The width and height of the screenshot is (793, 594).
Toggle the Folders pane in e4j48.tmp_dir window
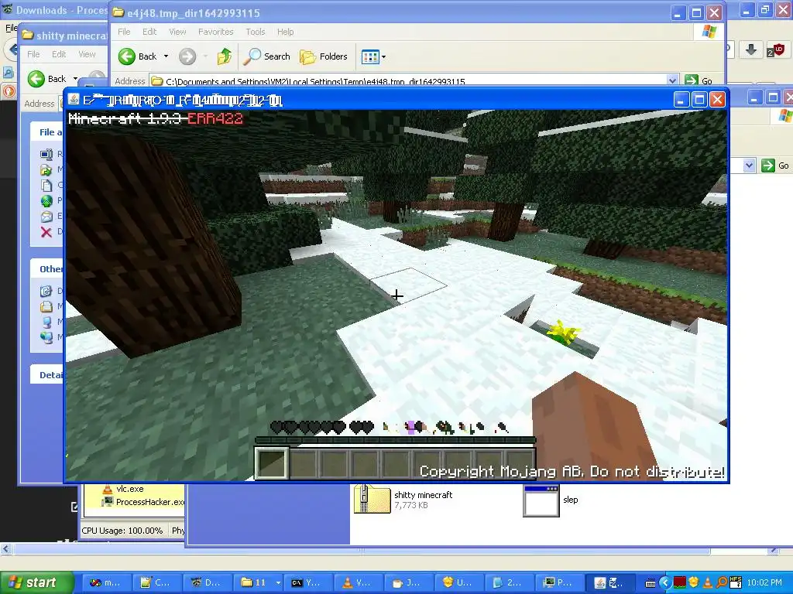[x=324, y=56]
